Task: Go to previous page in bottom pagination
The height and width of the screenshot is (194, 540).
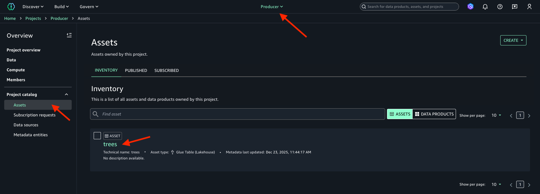Action: point(511,185)
